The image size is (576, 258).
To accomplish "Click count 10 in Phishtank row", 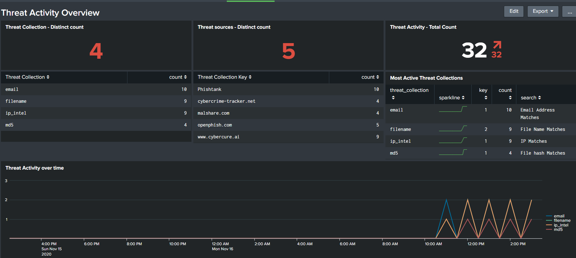I will (376, 89).
